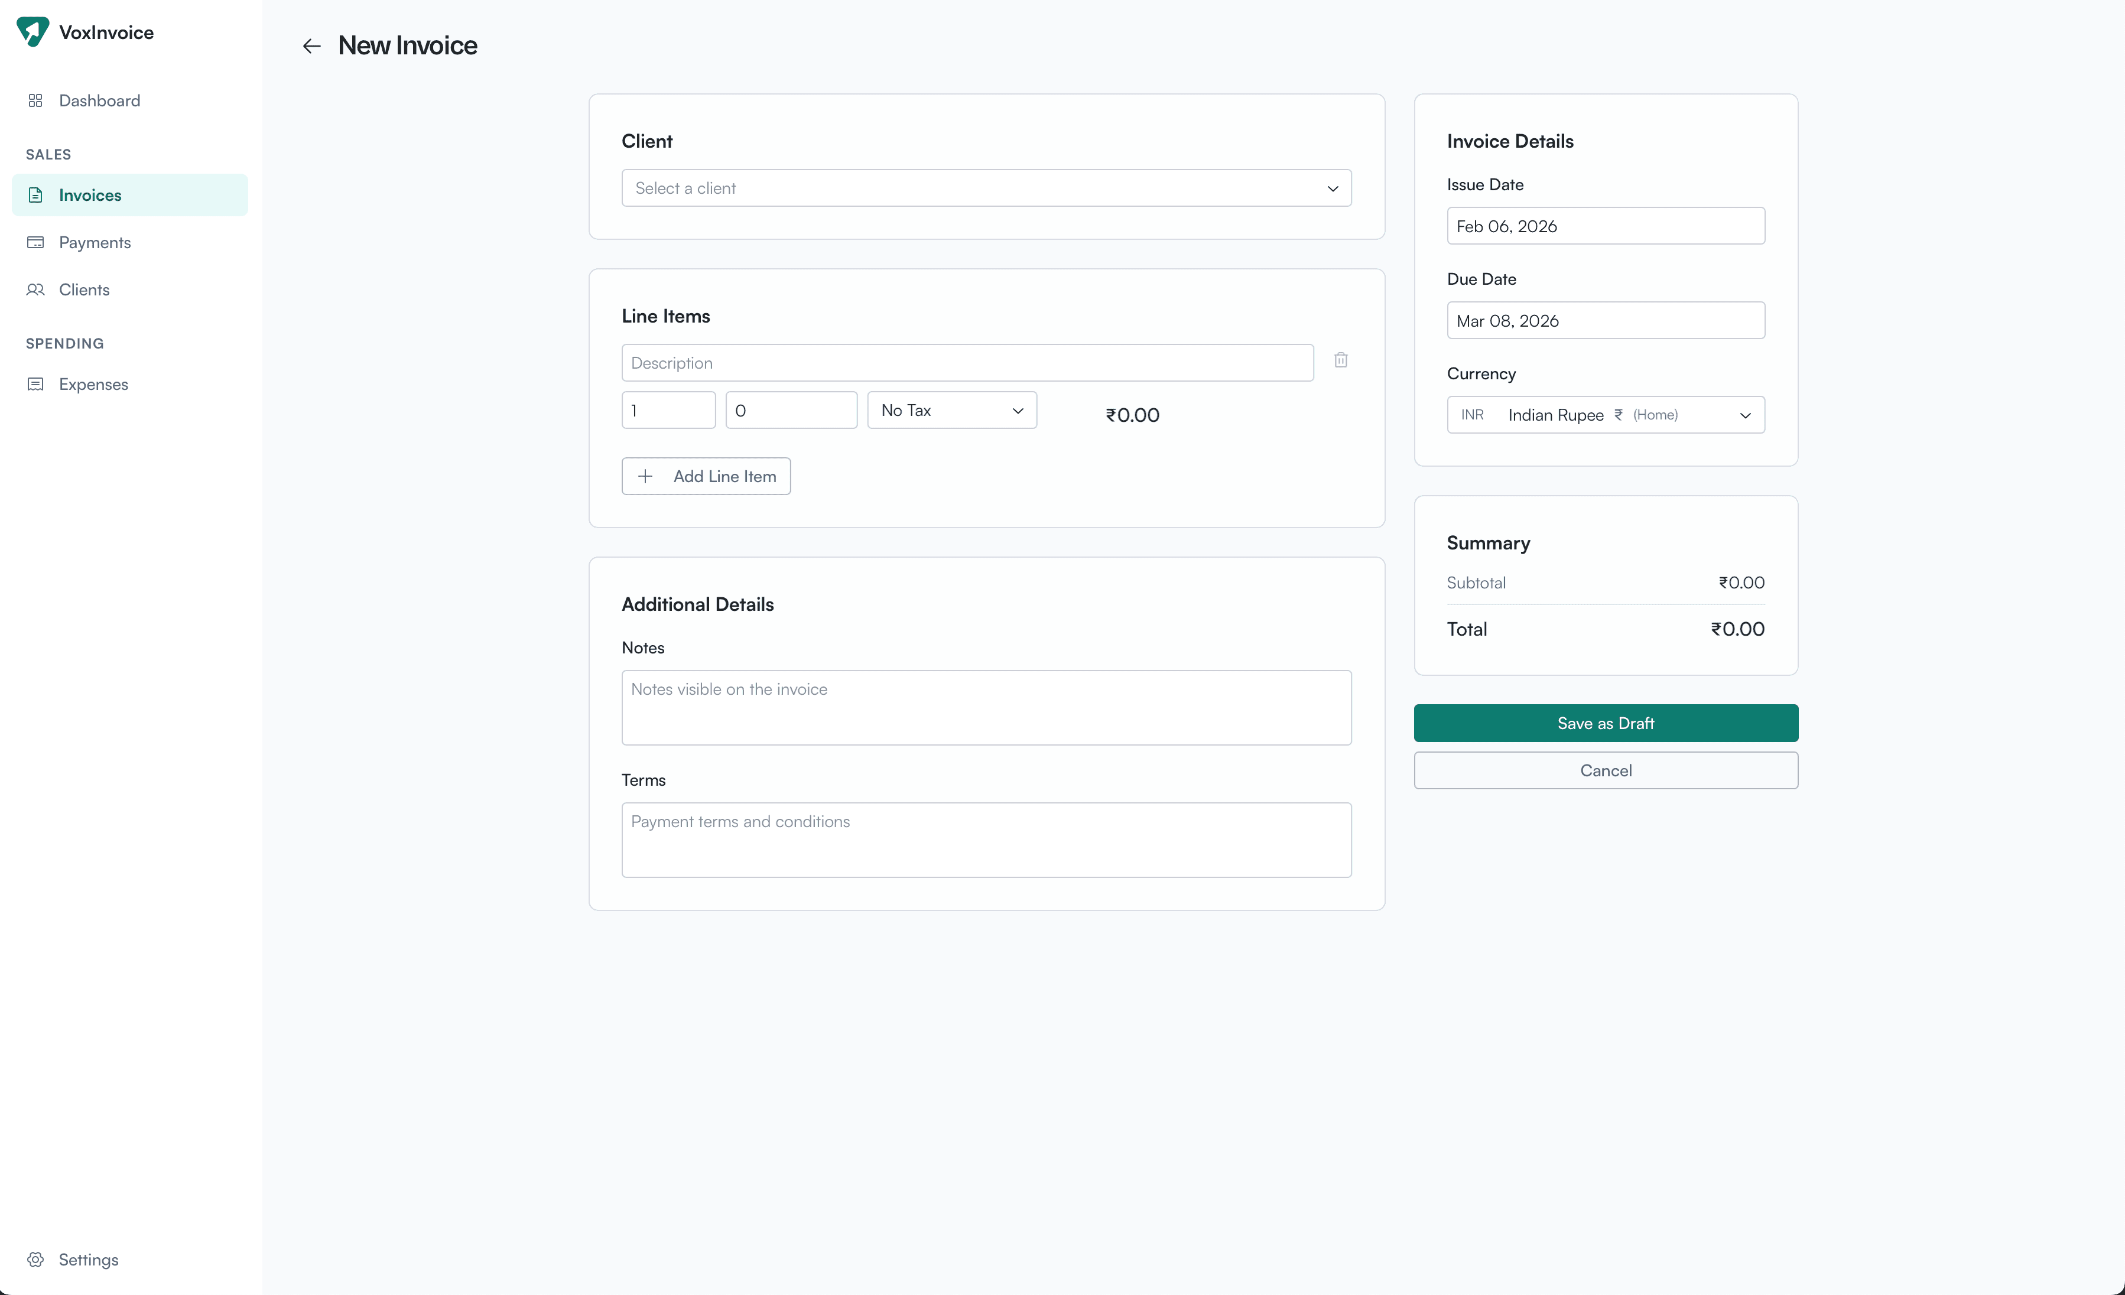This screenshot has width=2125, height=1295.
Task: Open Settings via the gear icon
Action: pyautogui.click(x=35, y=1259)
